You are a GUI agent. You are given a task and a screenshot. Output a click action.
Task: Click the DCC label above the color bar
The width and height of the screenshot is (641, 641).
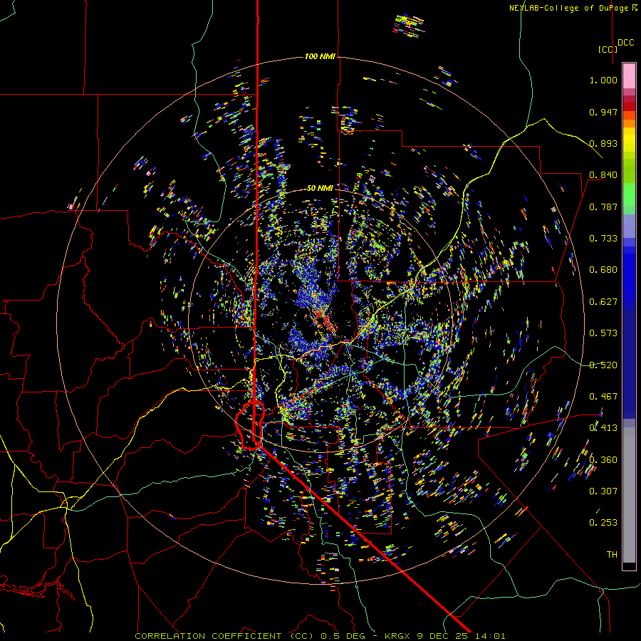tap(626, 43)
